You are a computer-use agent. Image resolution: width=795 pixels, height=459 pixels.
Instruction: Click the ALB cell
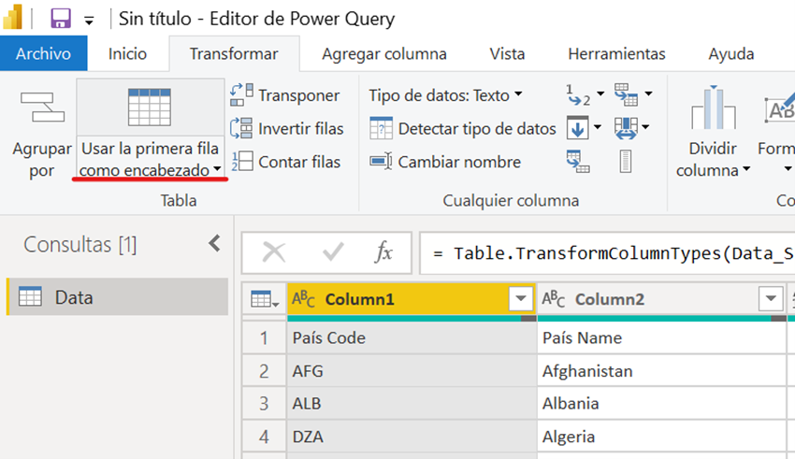click(412, 403)
